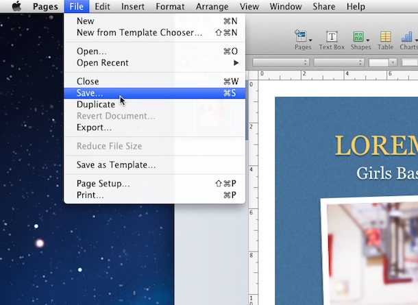The width and height of the screenshot is (418, 305).
Task: Open the third format bar combo box
Action: coord(382,62)
